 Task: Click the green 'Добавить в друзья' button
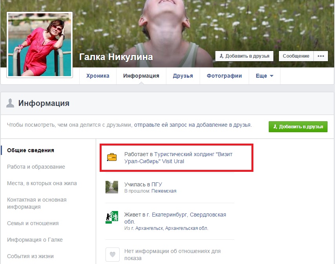[298, 127]
